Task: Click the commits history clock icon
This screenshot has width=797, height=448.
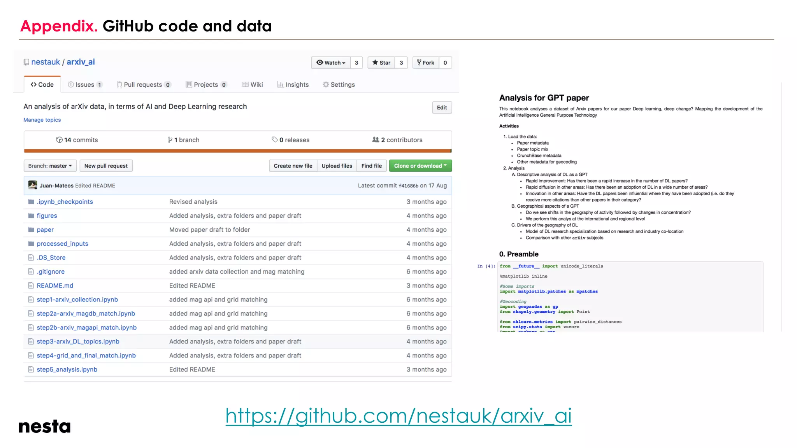Action: pyautogui.click(x=59, y=140)
